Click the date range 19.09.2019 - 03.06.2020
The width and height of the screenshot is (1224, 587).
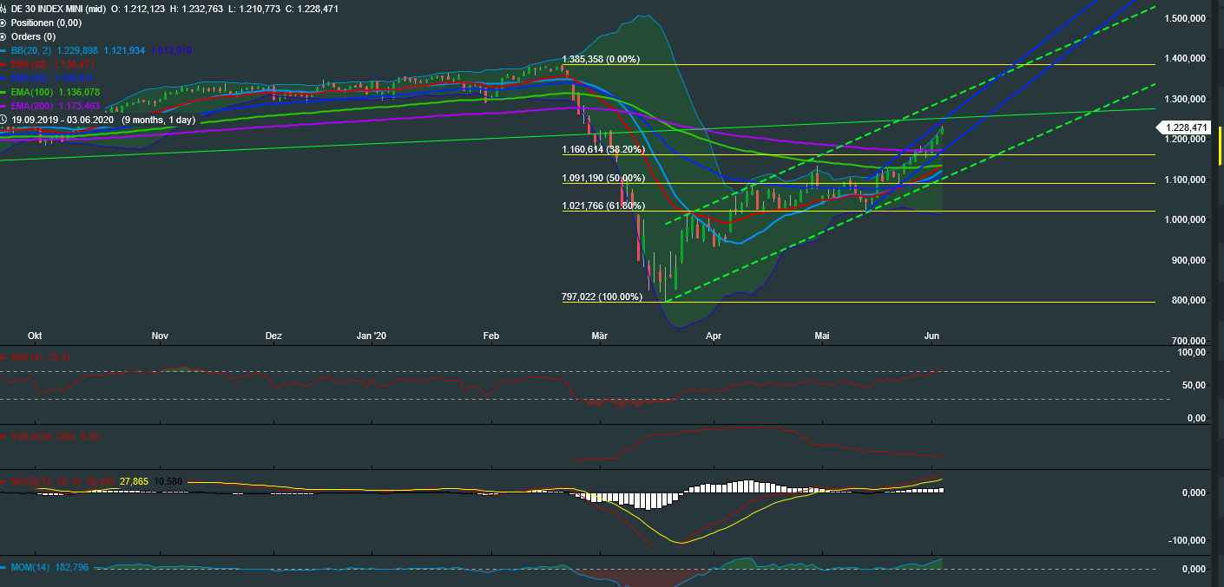pos(63,120)
